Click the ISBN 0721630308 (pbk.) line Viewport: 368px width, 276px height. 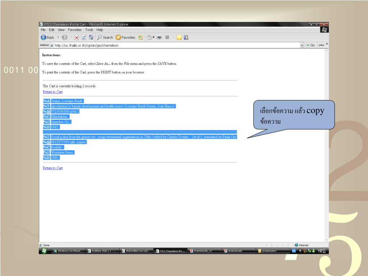65,111
